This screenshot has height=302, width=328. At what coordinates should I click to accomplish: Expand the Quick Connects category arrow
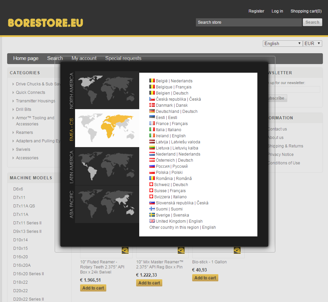(13, 93)
